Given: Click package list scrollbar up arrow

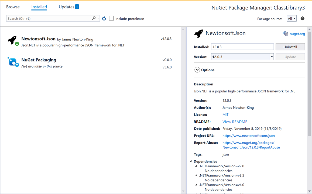Looking at the screenshot, I should click(183, 29).
